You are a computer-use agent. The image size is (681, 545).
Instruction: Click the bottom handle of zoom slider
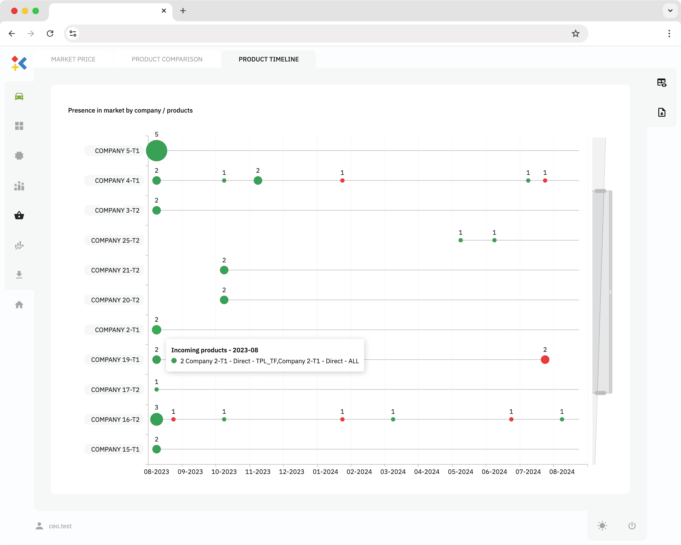600,393
